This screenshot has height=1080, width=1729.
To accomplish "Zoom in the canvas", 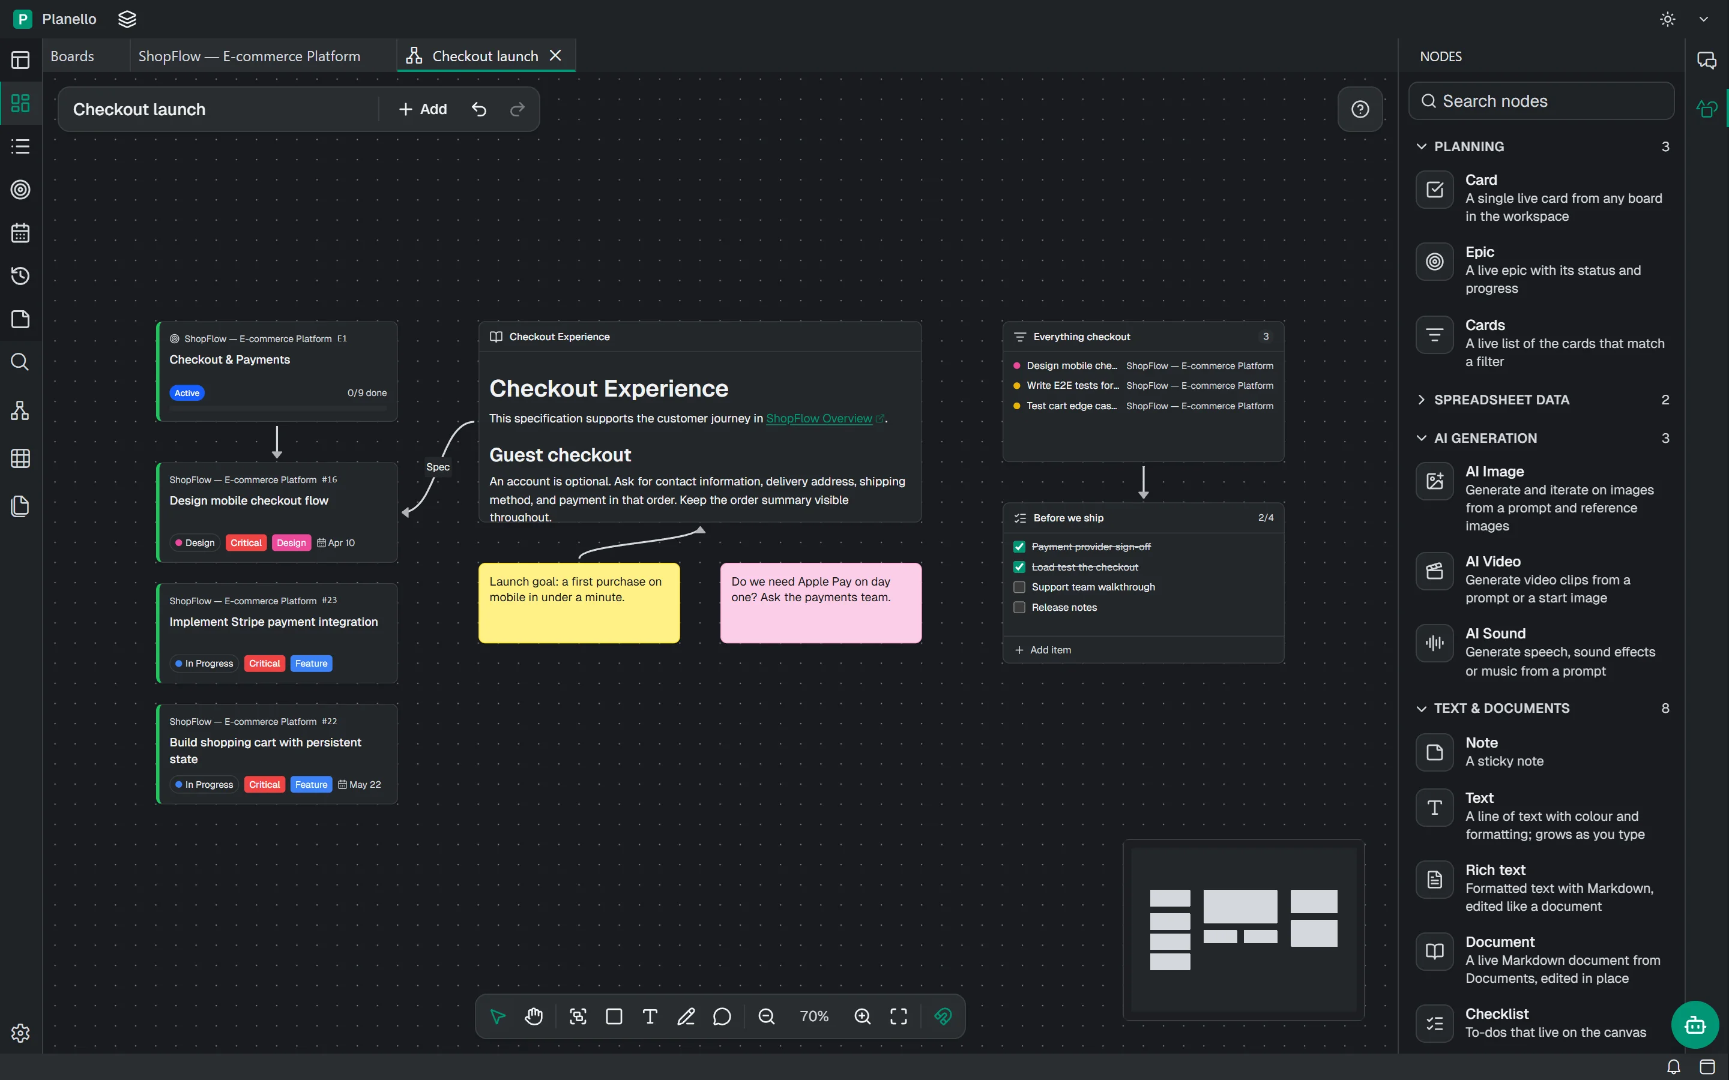I will point(862,1016).
